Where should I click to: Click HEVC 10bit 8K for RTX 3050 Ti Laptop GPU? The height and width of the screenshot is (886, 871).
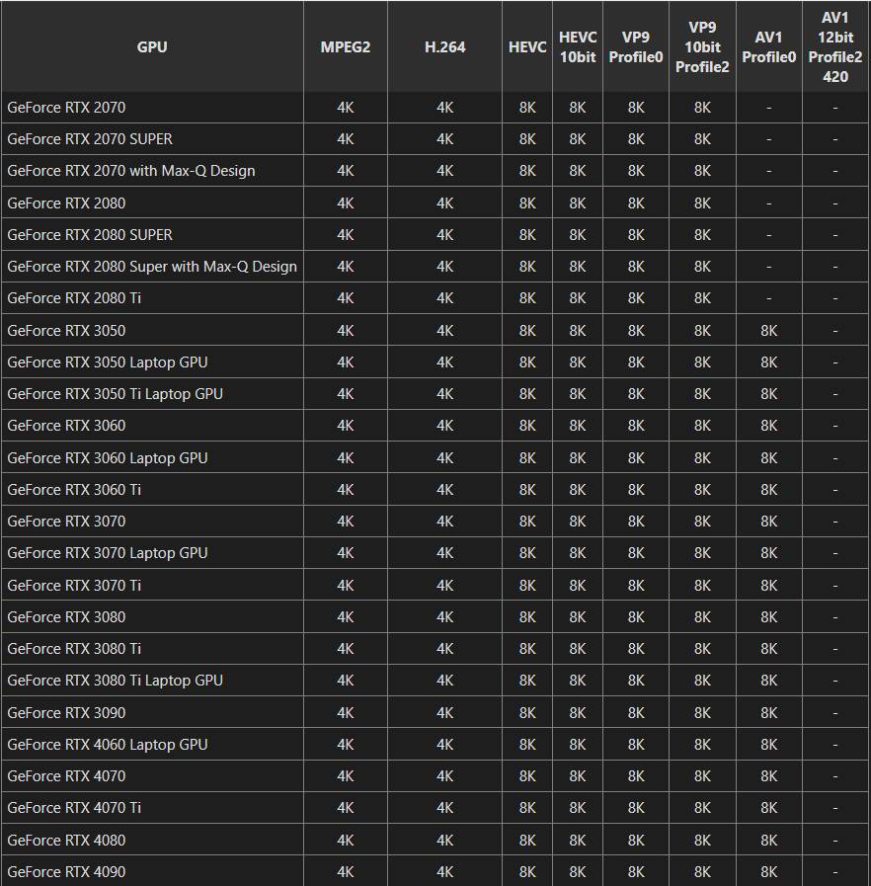tap(578, 393)
